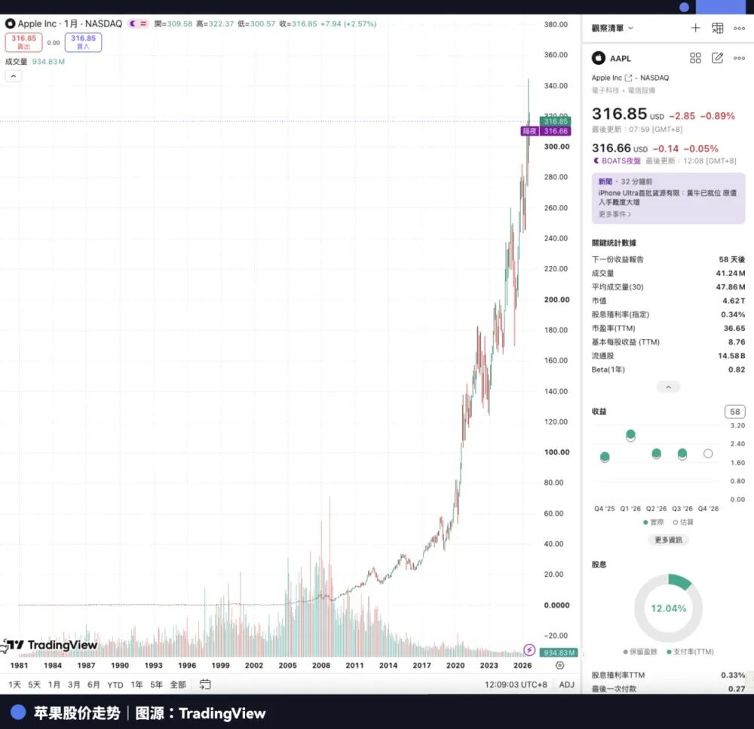Toggle the 實際 actual earnings legend item

(653, 522)
